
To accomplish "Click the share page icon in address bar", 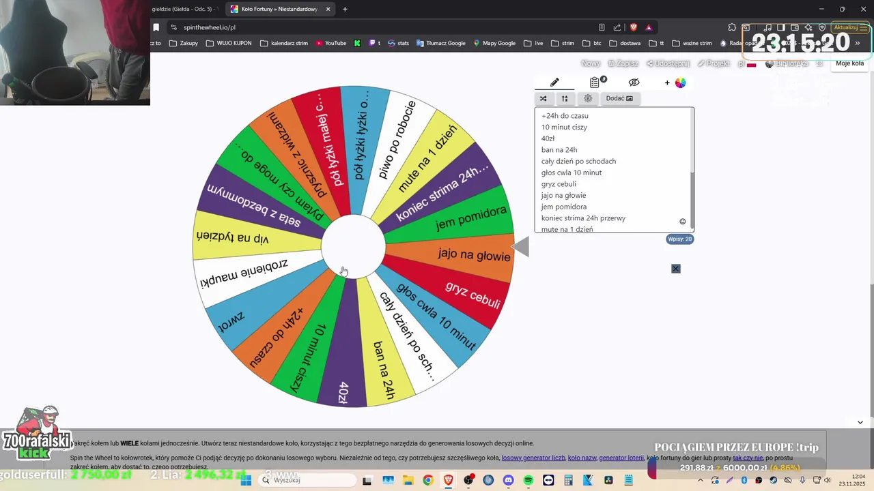I will point(617,27).
